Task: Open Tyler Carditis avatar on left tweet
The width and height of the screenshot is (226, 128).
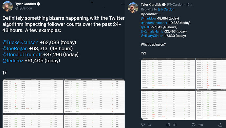Action: tap(8, 6)
